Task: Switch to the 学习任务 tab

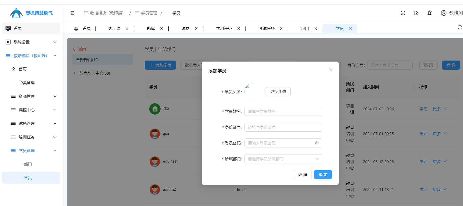Action: point(224,29)
